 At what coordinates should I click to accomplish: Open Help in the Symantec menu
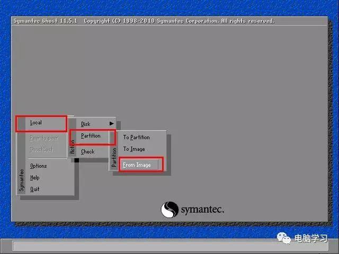(35, 178)
